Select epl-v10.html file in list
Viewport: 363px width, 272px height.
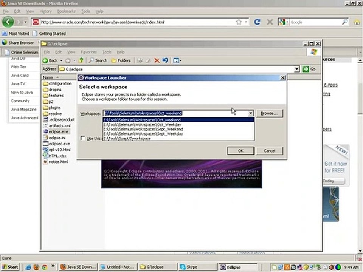[57, 150]
